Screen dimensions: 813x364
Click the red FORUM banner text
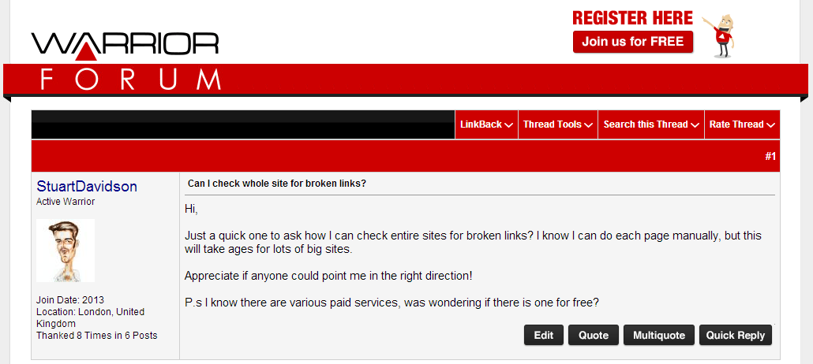click(x=130, y=79)
